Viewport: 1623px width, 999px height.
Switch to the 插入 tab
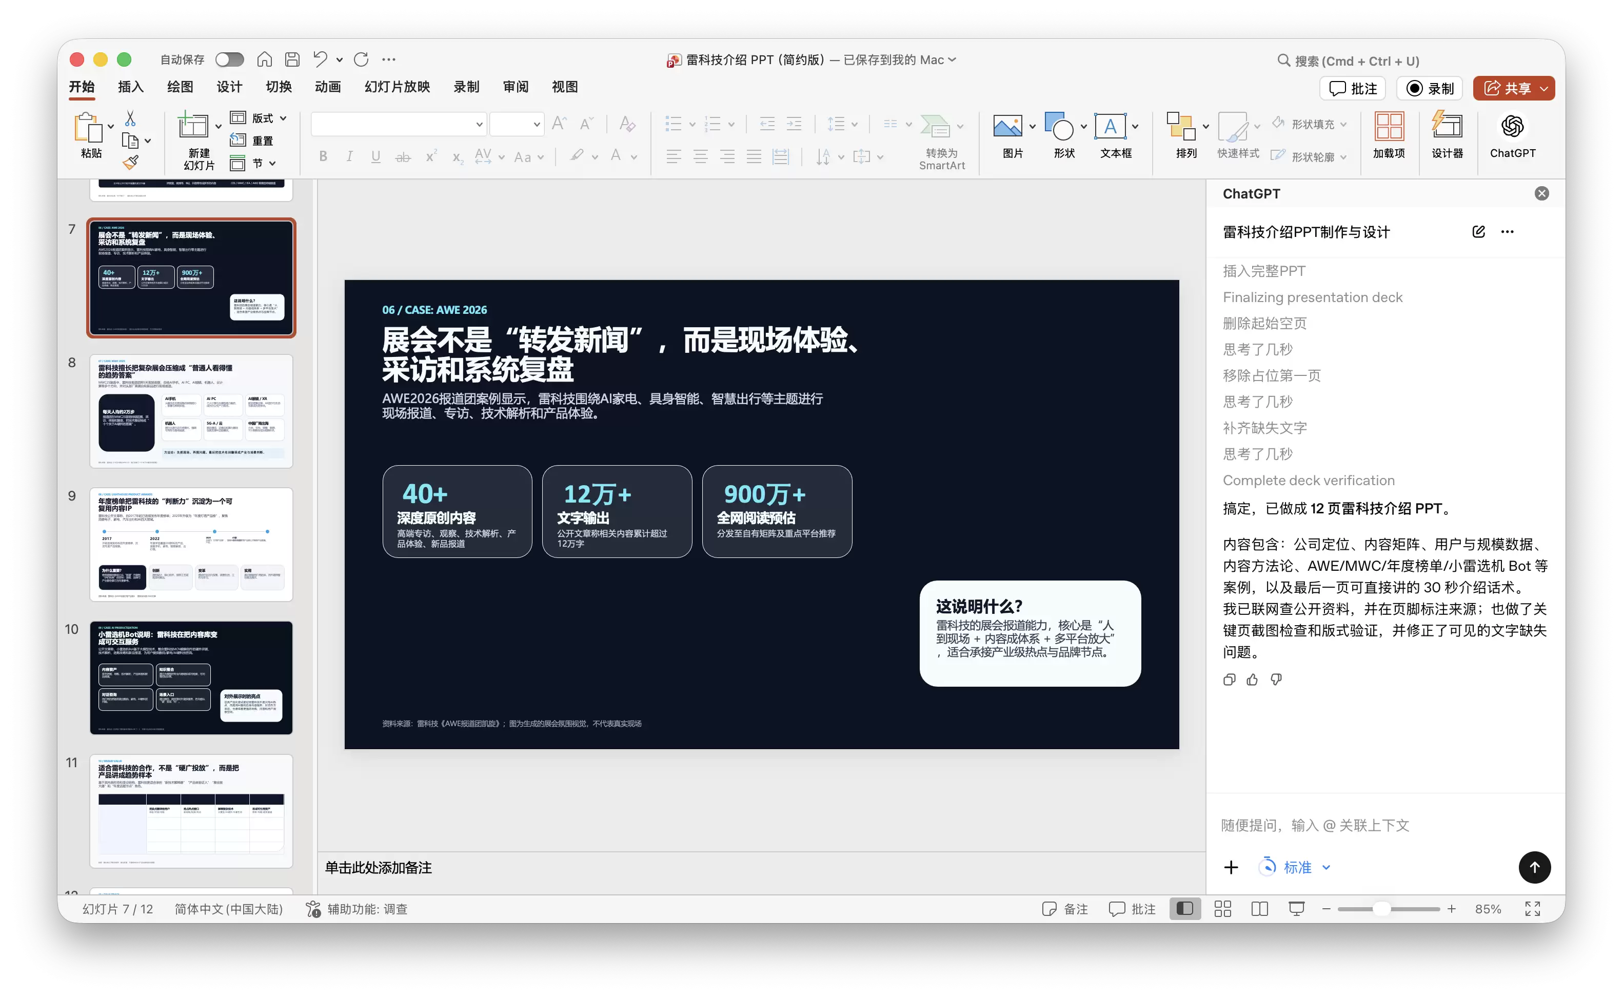click(x=130, y=87)
